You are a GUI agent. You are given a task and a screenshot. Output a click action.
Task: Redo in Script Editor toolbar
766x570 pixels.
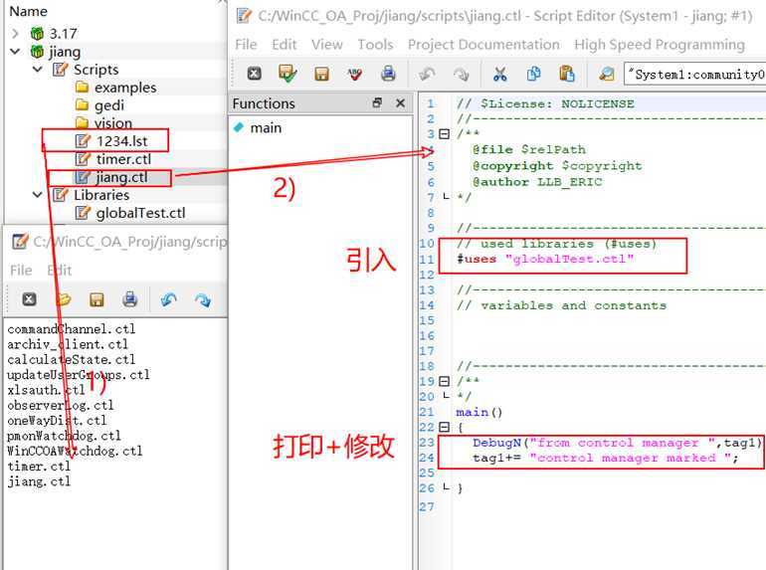tap(461, 75)
